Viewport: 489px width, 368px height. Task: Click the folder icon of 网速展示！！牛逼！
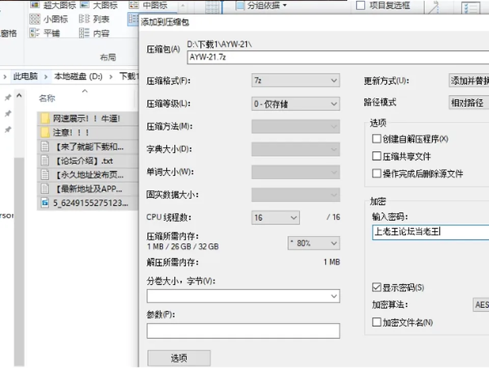click(x=45, y=119)
